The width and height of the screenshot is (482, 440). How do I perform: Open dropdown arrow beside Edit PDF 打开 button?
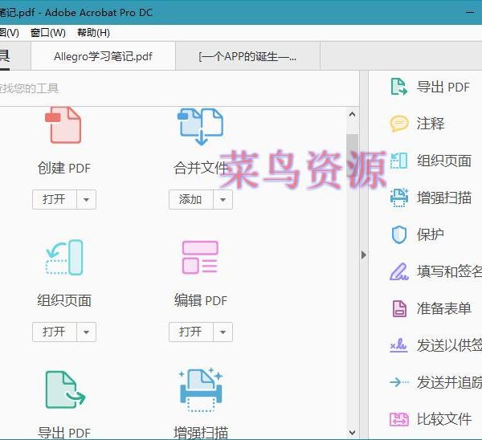point(223,332)
